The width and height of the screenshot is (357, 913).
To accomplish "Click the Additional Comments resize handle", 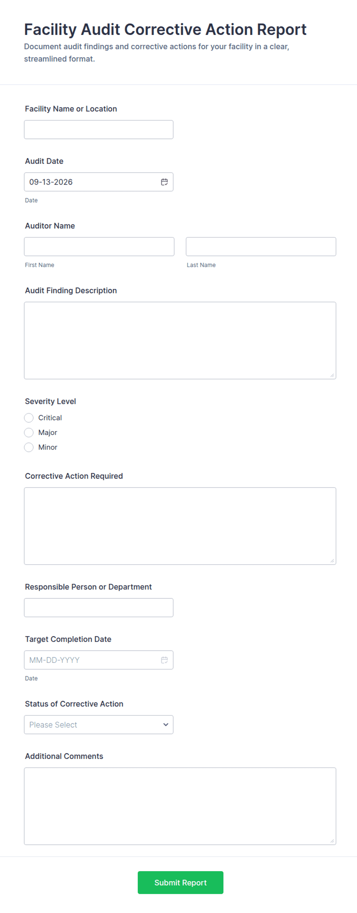I will point(332,841).
